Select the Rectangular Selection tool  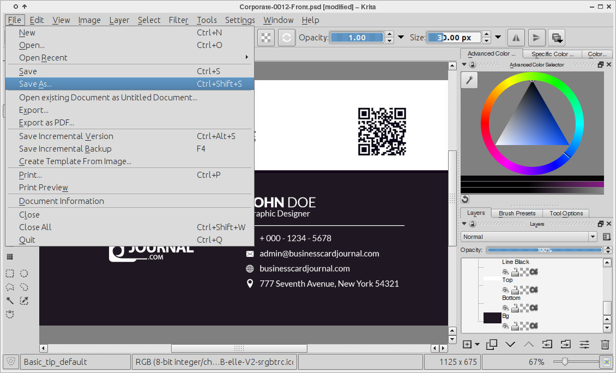tap(10, 274)
